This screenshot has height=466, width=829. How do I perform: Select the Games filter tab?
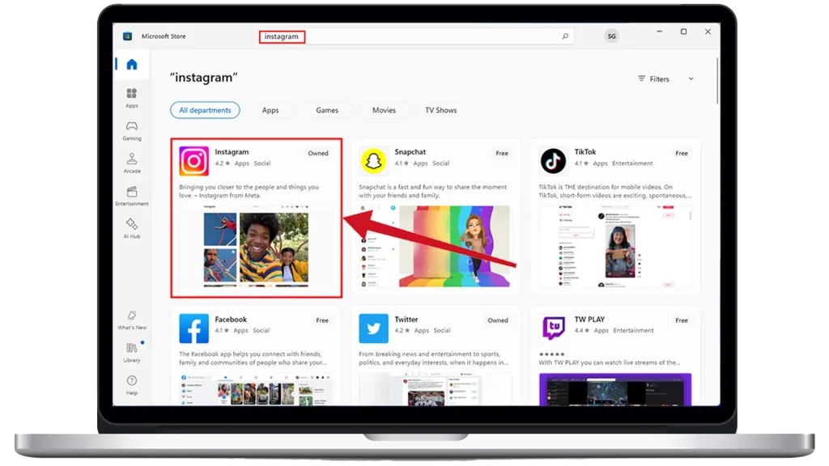click(327, 110)
